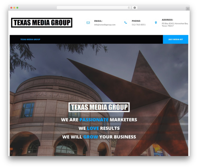
Task: Click the red close window button
Action: (x=11, y=8)
